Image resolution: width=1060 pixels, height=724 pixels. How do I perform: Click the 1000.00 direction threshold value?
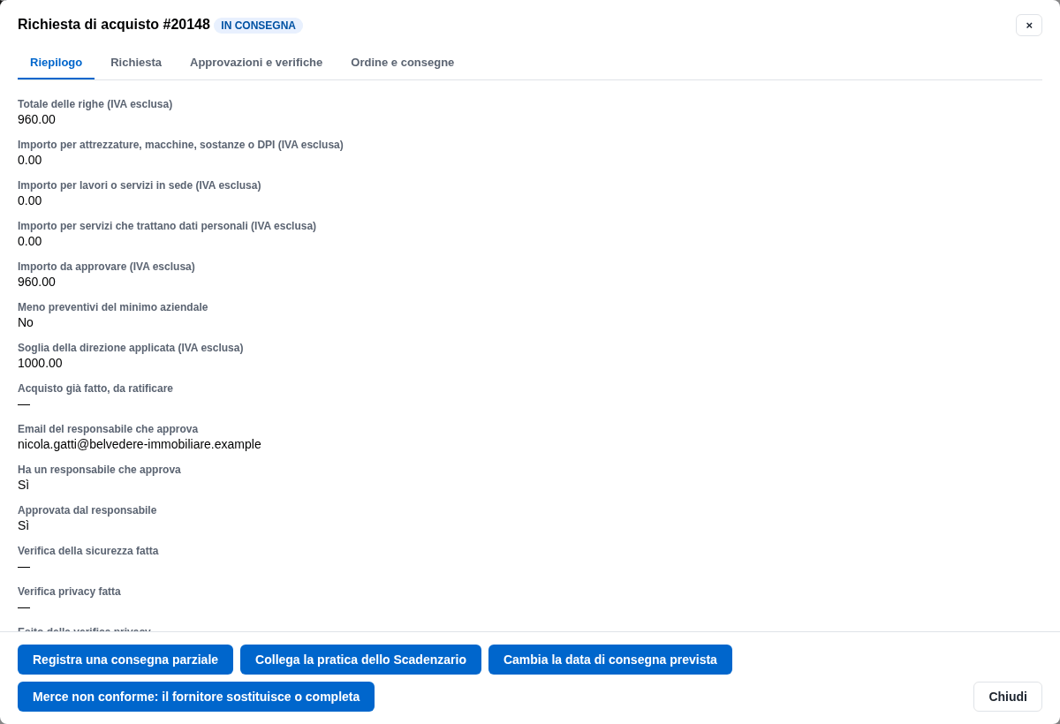40,363
